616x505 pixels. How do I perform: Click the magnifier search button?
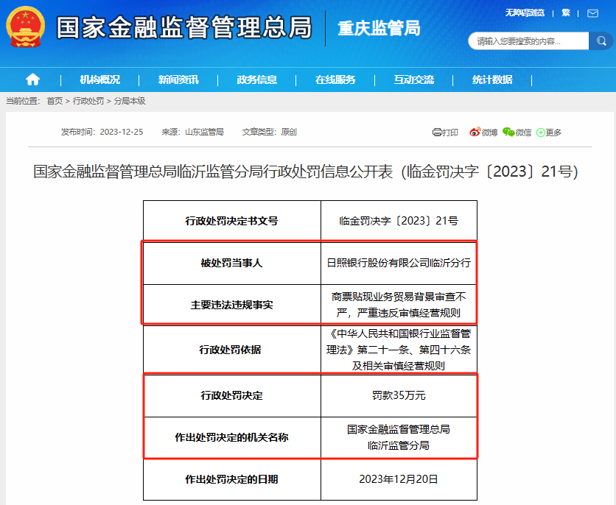(601, 41)
